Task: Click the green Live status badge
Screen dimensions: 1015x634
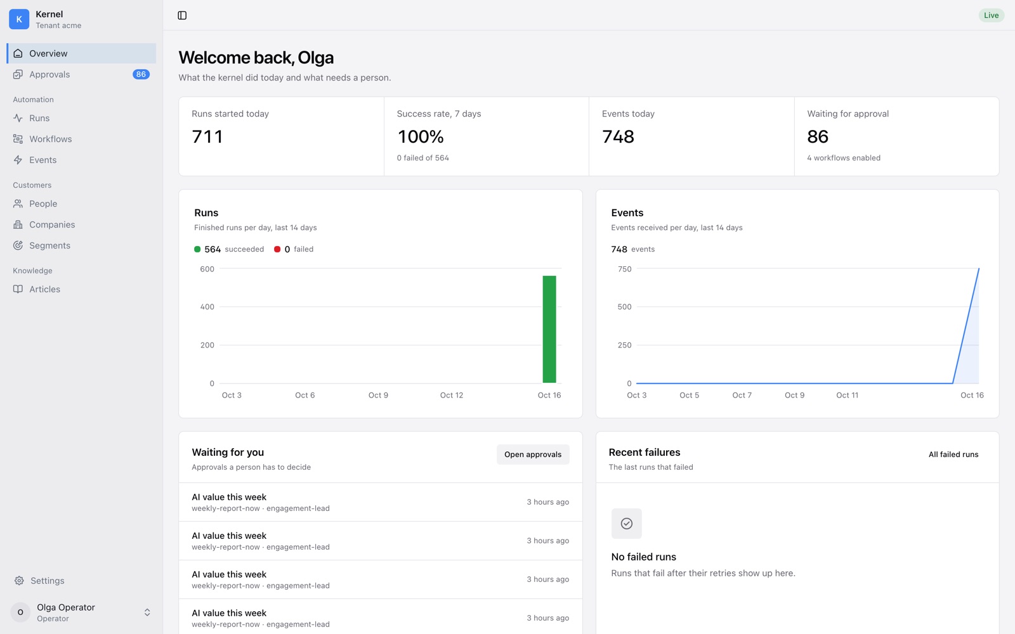Action: [991, 15]
